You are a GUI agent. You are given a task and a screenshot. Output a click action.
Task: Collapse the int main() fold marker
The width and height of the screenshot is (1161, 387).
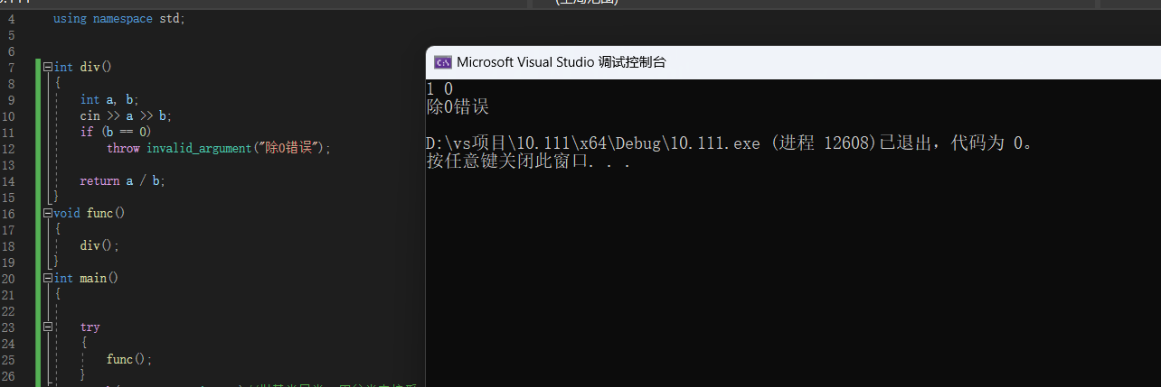click(x=48, y=278)
